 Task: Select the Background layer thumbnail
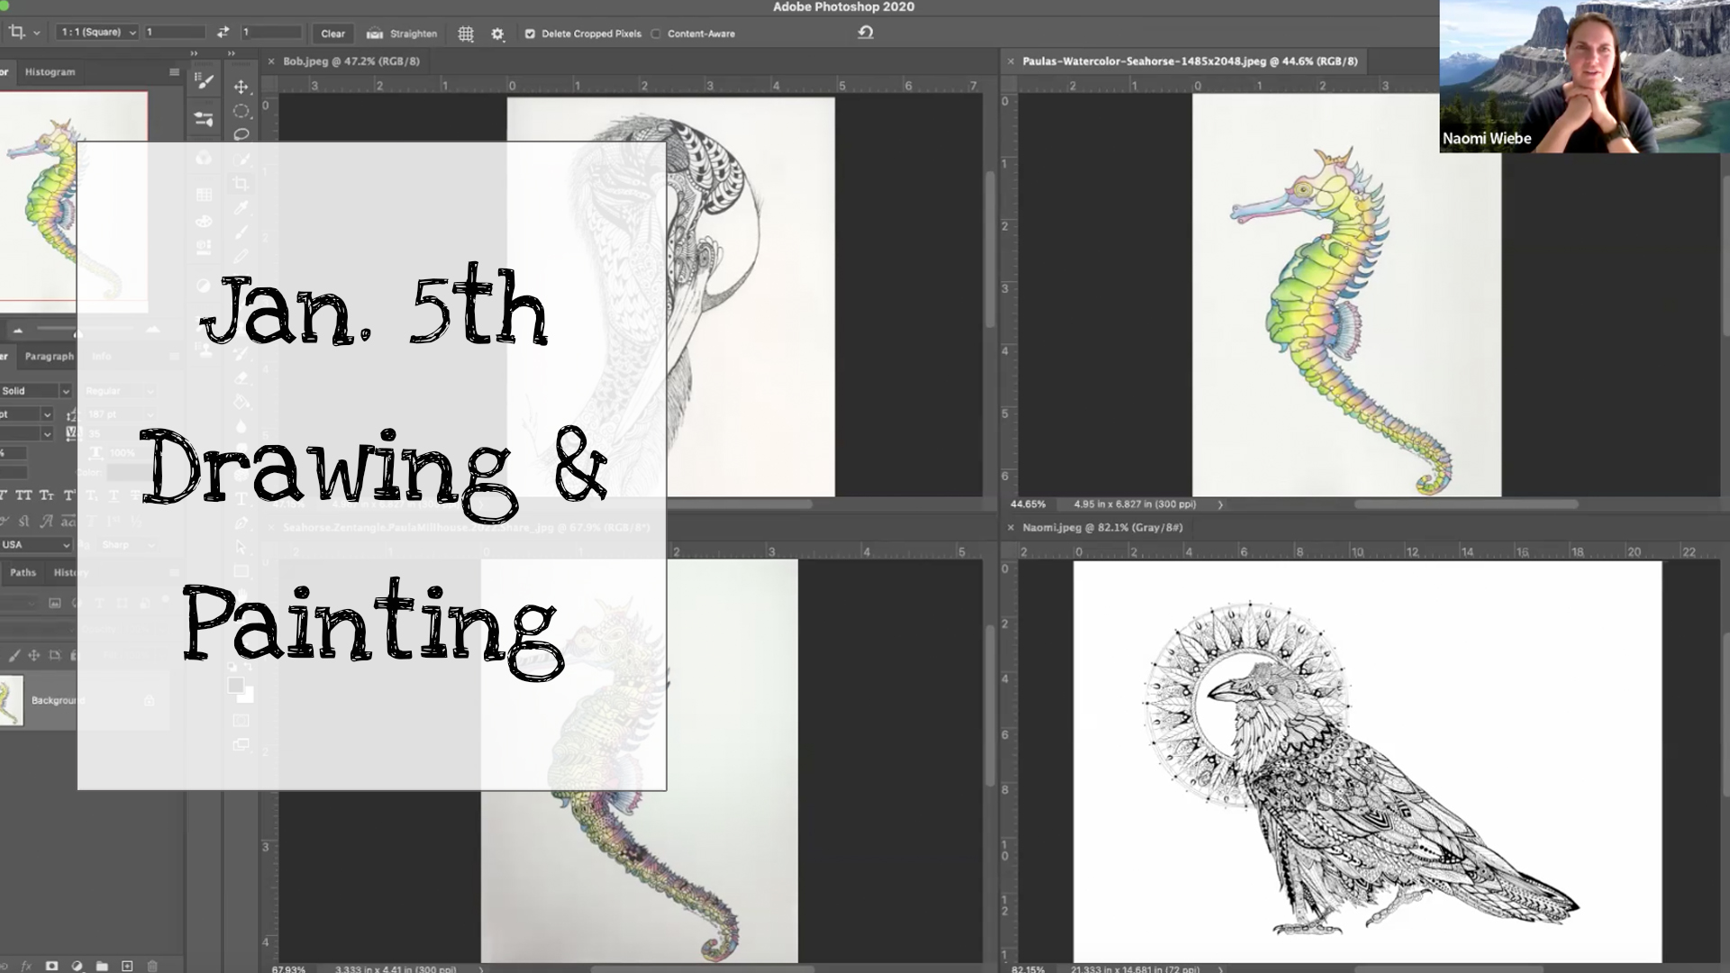click(11, 701)
